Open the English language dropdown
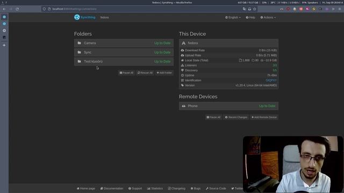 (233, 17)
